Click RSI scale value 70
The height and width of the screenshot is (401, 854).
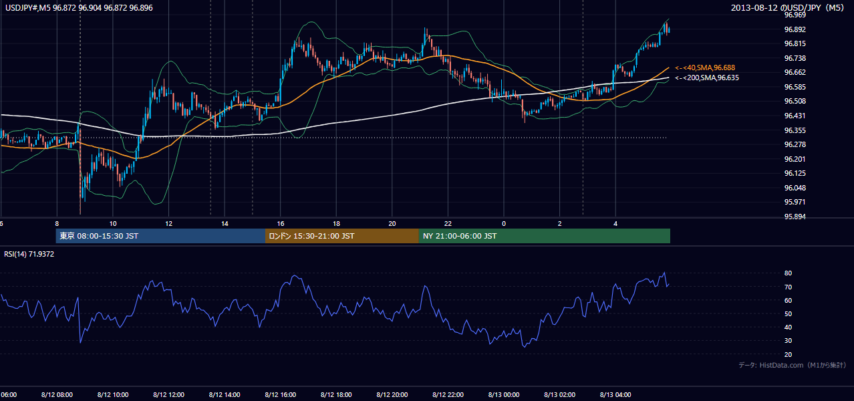coord(789,287)
